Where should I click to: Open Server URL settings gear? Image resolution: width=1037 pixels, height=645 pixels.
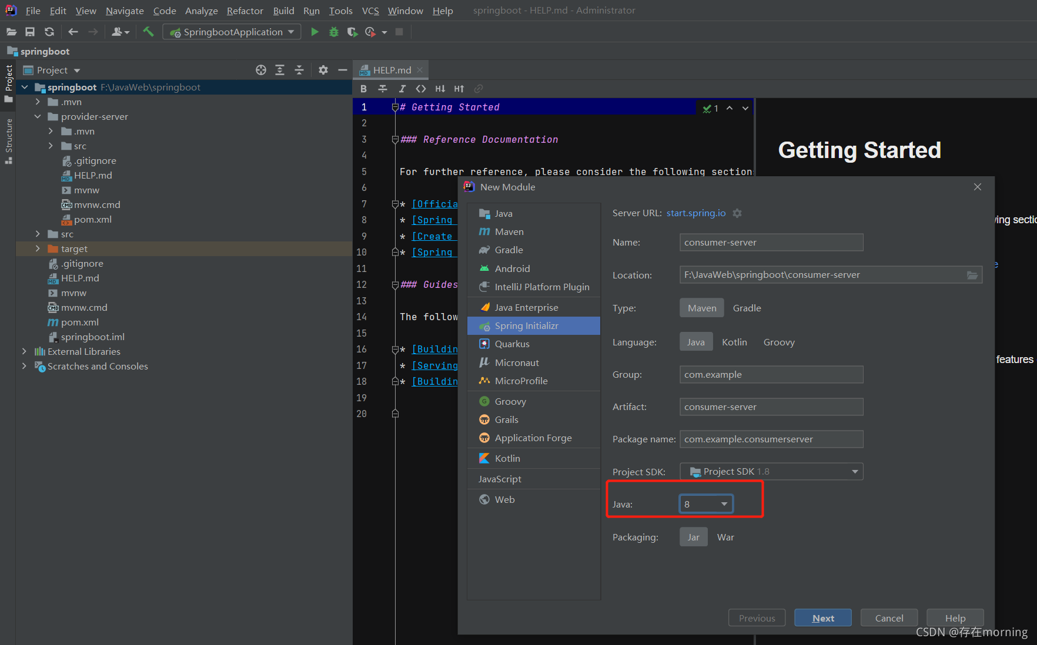click(x=737, y=213)
